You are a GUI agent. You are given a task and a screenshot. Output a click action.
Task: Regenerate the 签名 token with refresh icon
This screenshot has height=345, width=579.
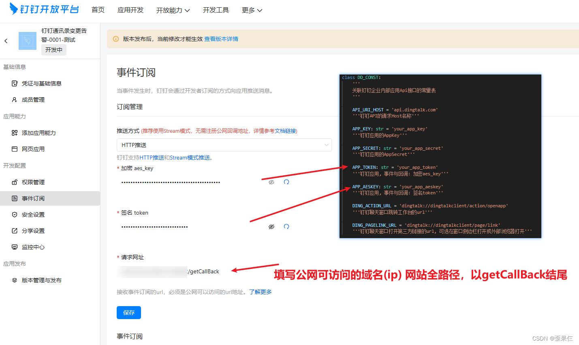click(x=286, y=227)
